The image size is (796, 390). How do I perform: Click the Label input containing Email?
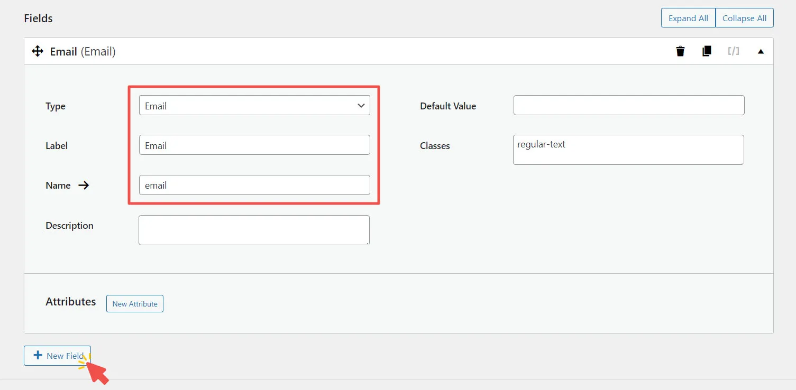[254, 145]
